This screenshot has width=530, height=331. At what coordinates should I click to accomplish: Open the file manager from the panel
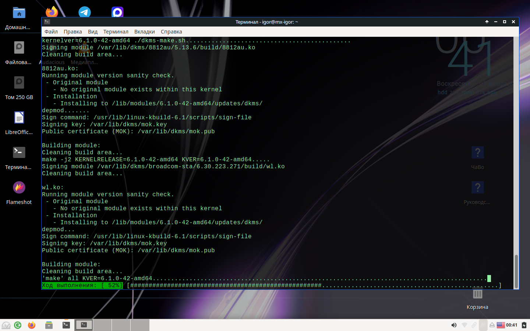click(49, 325)
